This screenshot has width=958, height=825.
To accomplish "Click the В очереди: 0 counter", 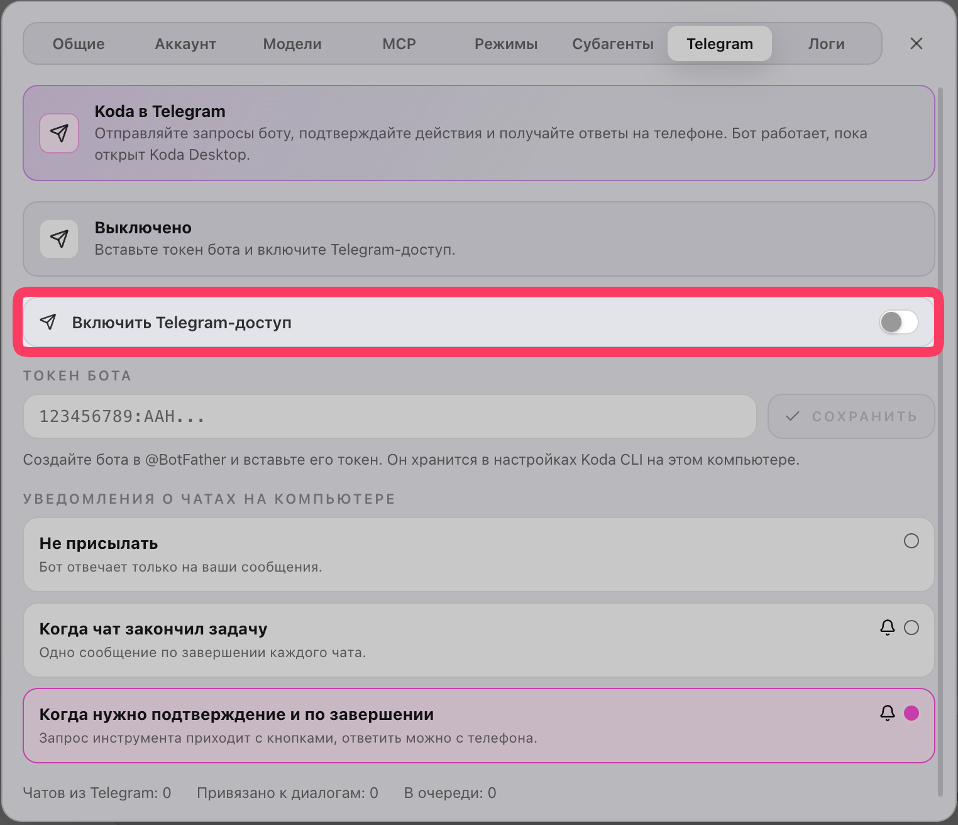I will (x=450, y=793).
